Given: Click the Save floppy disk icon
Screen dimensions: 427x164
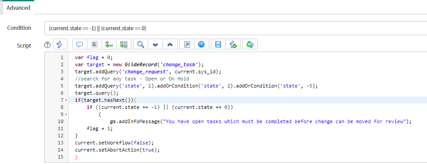Looking at the screenshot, I should pyautogui.click(x=218, y=44).
